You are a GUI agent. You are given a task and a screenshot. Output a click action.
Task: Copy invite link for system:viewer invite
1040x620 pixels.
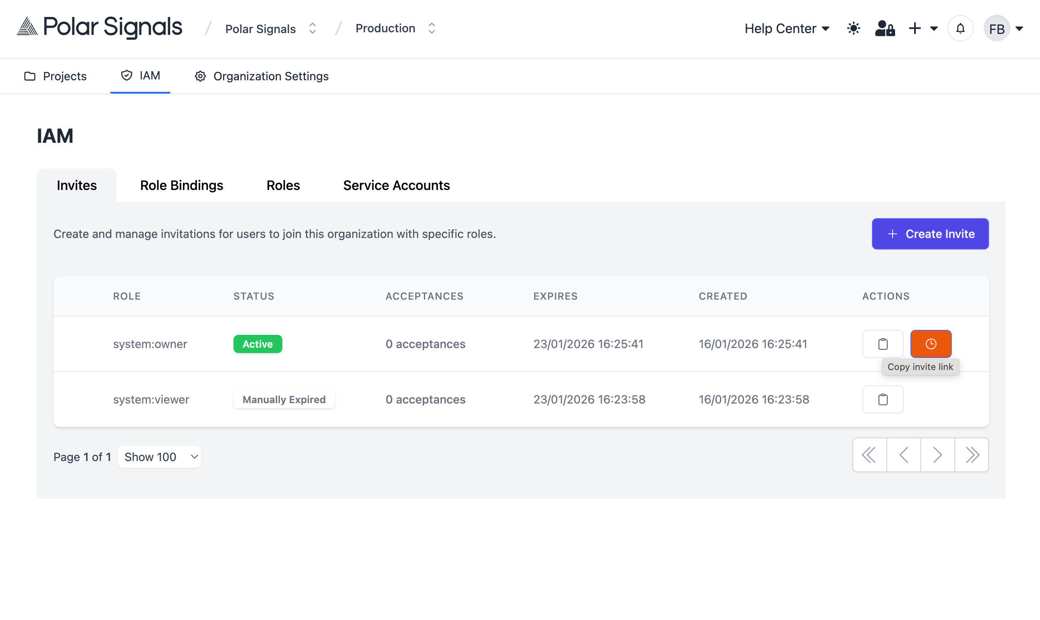point(883,399)
